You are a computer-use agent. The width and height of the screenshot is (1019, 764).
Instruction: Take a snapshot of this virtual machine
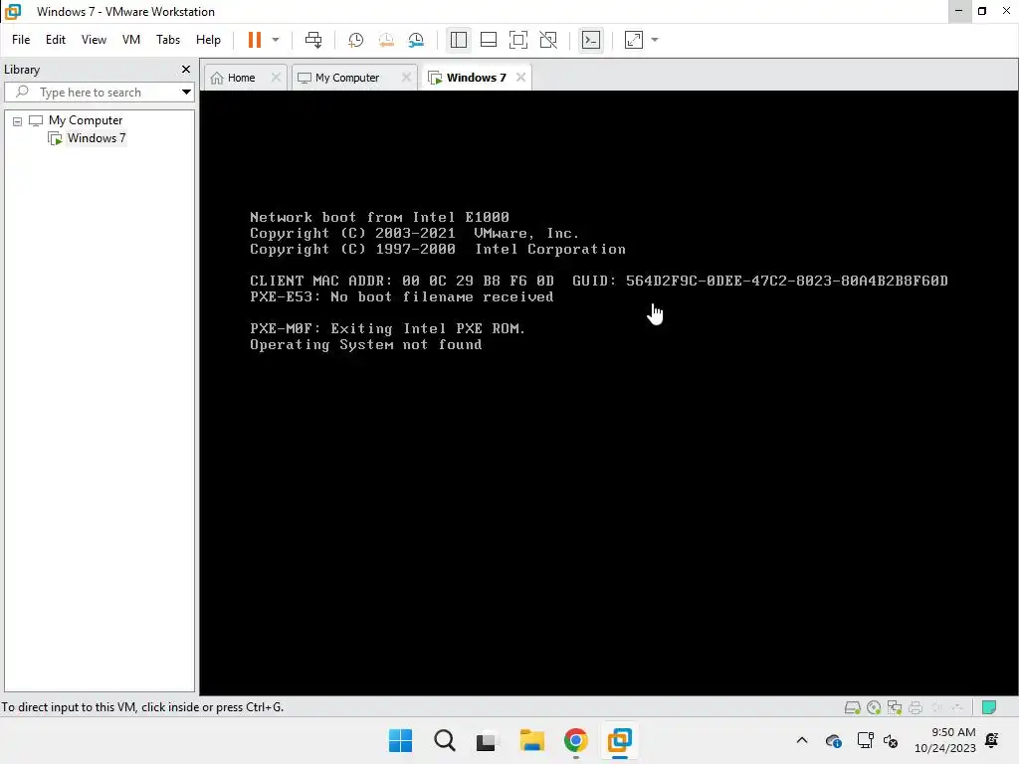pyautogui.click(x=355, y=40)
